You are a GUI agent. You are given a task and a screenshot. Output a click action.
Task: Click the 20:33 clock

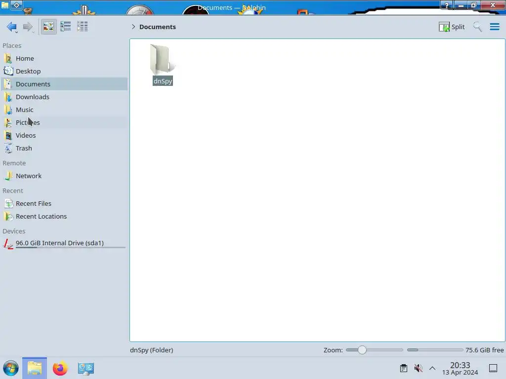(x=460, y=365)
